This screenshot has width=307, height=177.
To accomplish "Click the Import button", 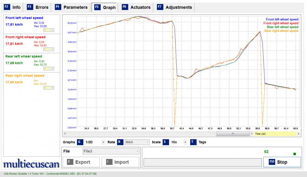I will 120,162.
